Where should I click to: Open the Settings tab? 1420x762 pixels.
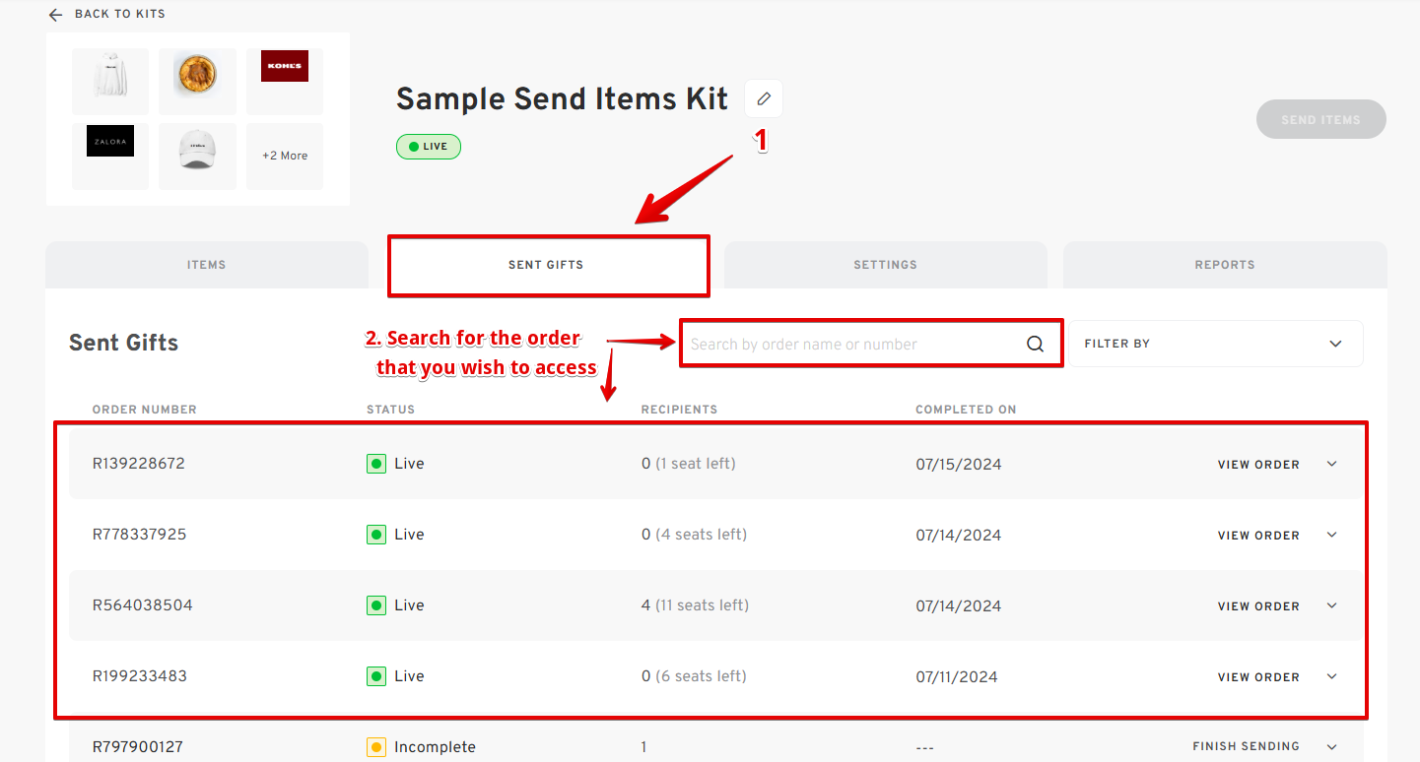coord(885,265)
